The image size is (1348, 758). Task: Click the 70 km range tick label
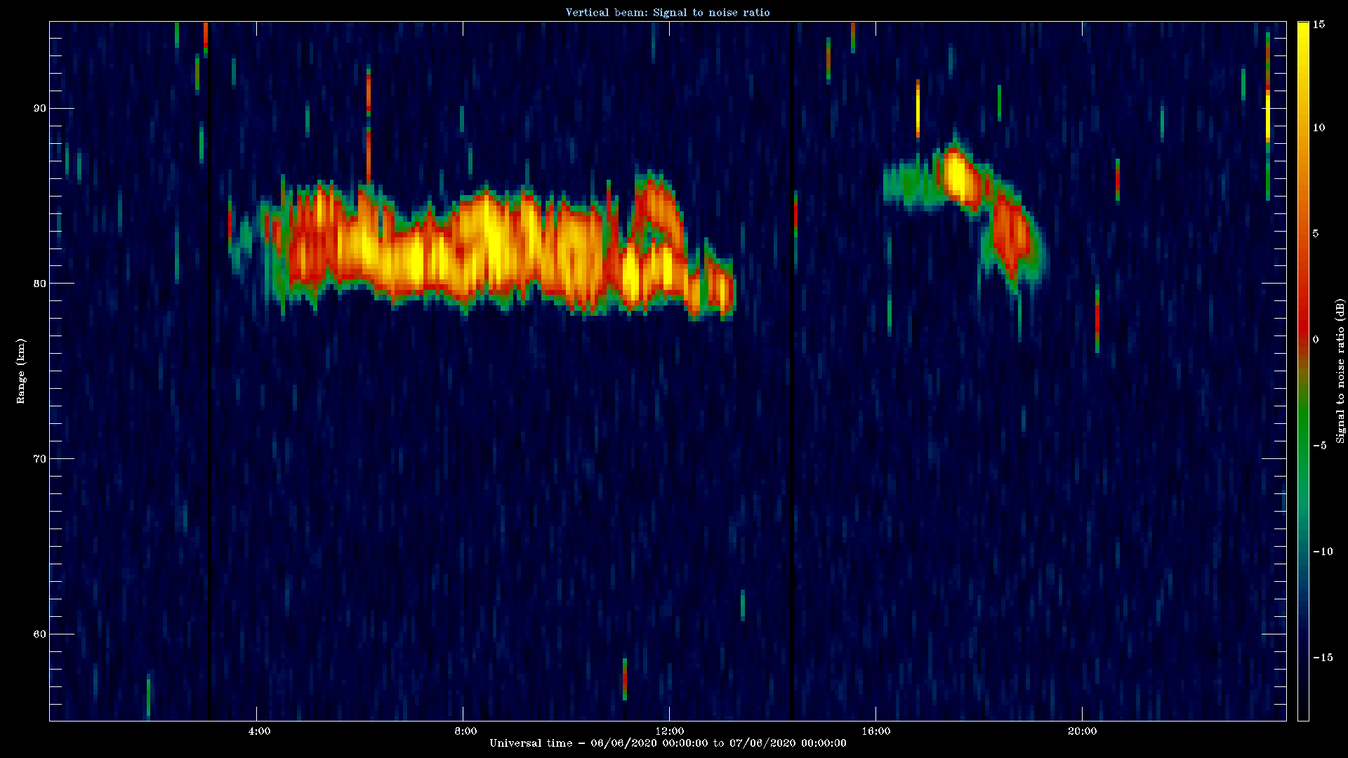39,459
